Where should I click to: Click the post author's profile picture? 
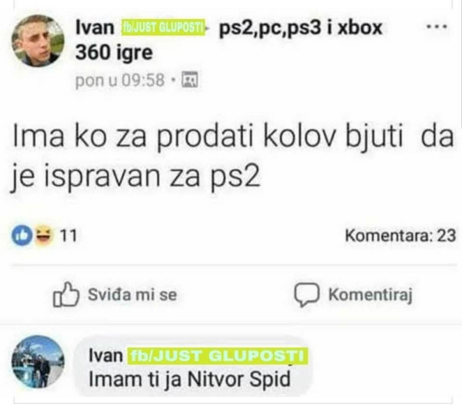click(x=38, y=41)
